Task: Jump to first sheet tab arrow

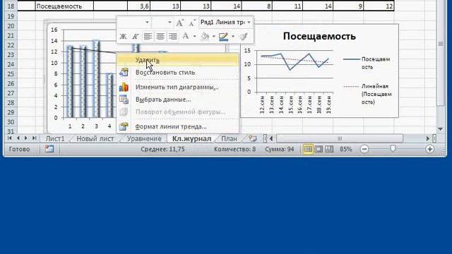Action: tap(9, 138)
